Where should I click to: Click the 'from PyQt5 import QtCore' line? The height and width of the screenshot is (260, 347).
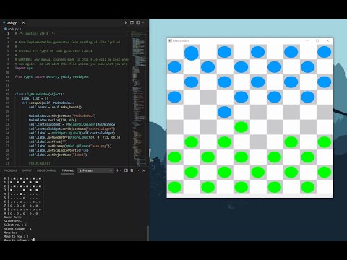(51, 77)
